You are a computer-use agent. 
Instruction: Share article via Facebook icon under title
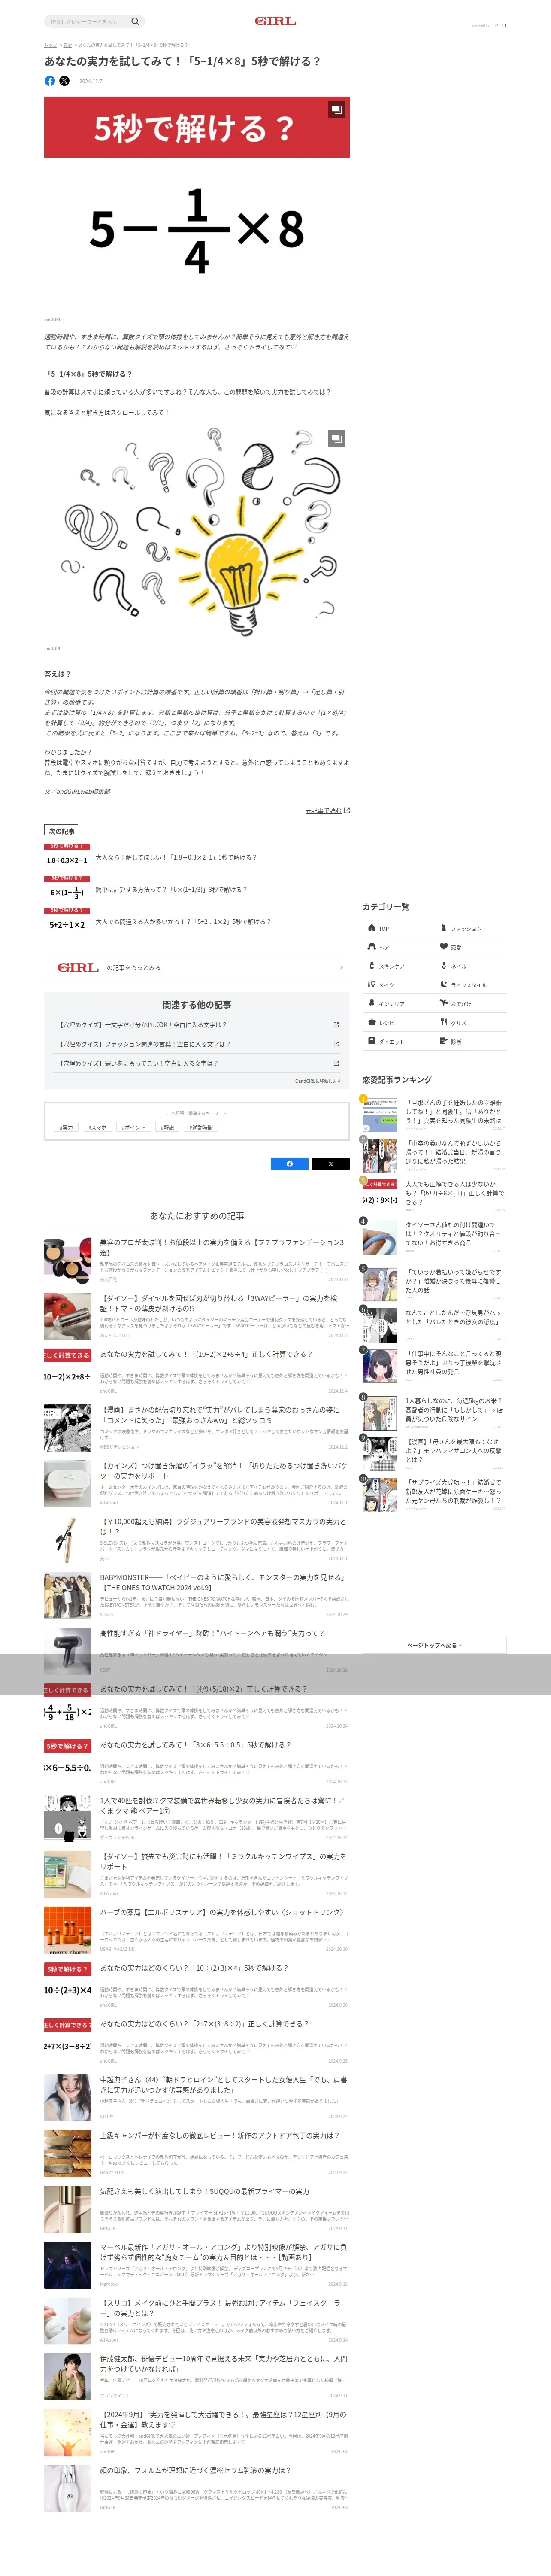[x=50, y=81]
